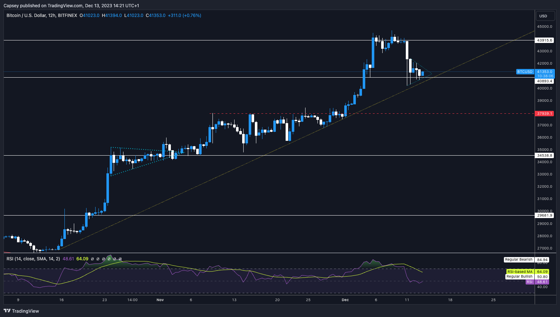The height and width of the screenshot is (317, 560).
Task: Click the 40893.4 support line label
Action: (x=545, y=81)
